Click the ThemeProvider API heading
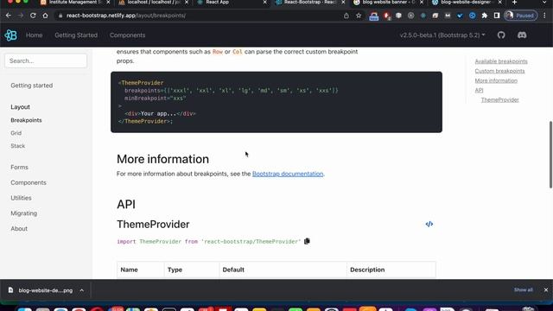 153,225
